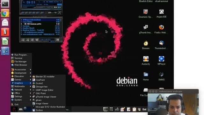204x115 pixels.
Task: Open Brasero disc burner desktop icon
Action: (x=146, y=45)
